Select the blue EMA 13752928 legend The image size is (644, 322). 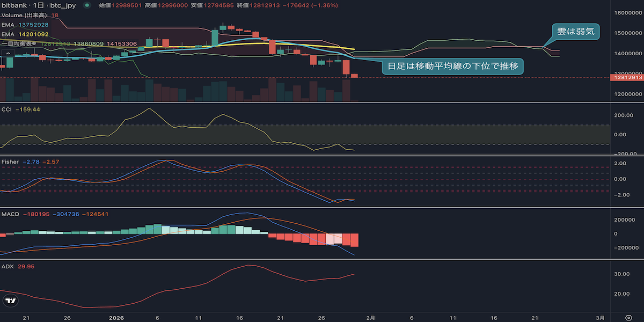pos(25,25)
